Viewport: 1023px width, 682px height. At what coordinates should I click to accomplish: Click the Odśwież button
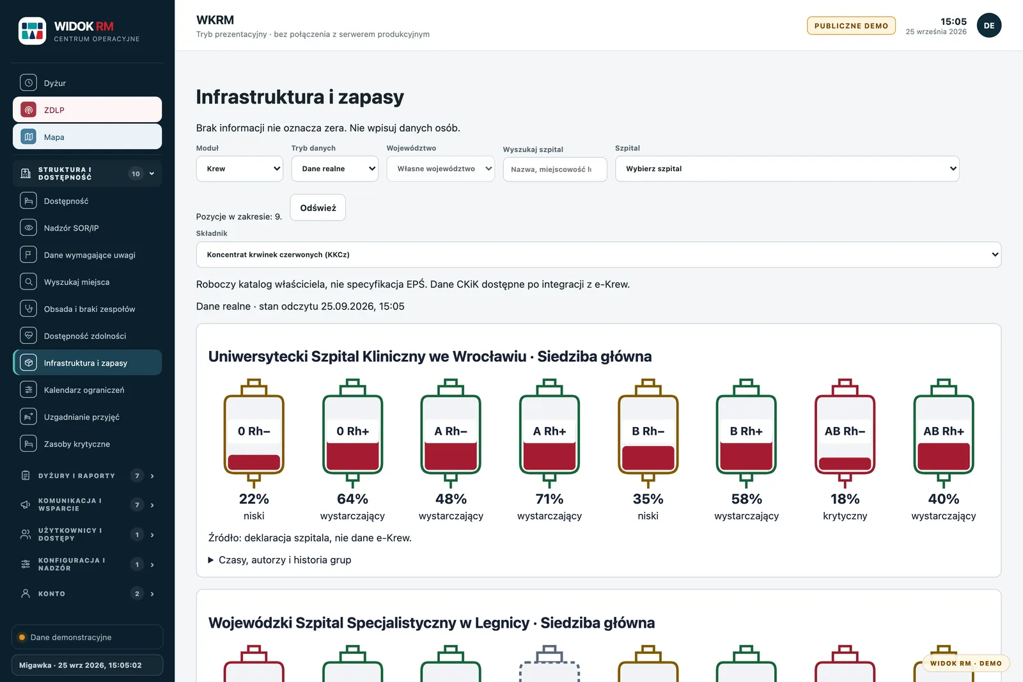318,208
